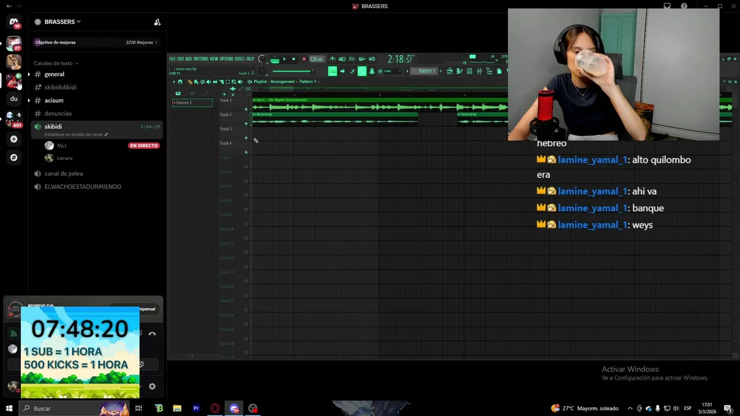Open the BRASSERS server dropdown
Viewport: 740px width, 416px height.
point(62,22)
